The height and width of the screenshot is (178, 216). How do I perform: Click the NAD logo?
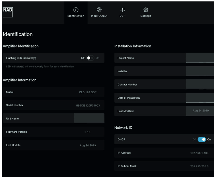[x=8, y=10]
